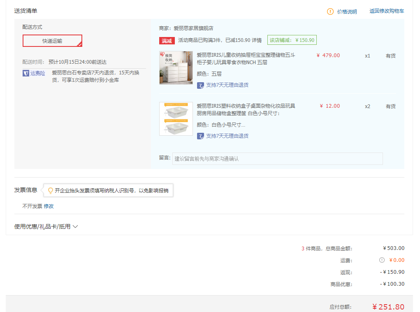Click delivery time 预计10月15日24:00前送达
This screenshot has height=312, width=420.
tap(78, 62)
